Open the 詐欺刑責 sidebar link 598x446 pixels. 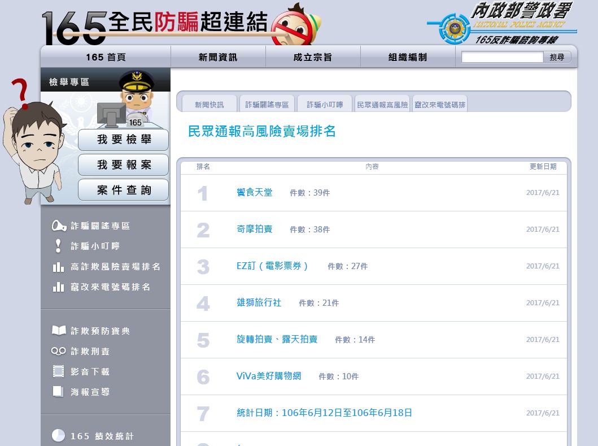point(90,351)
